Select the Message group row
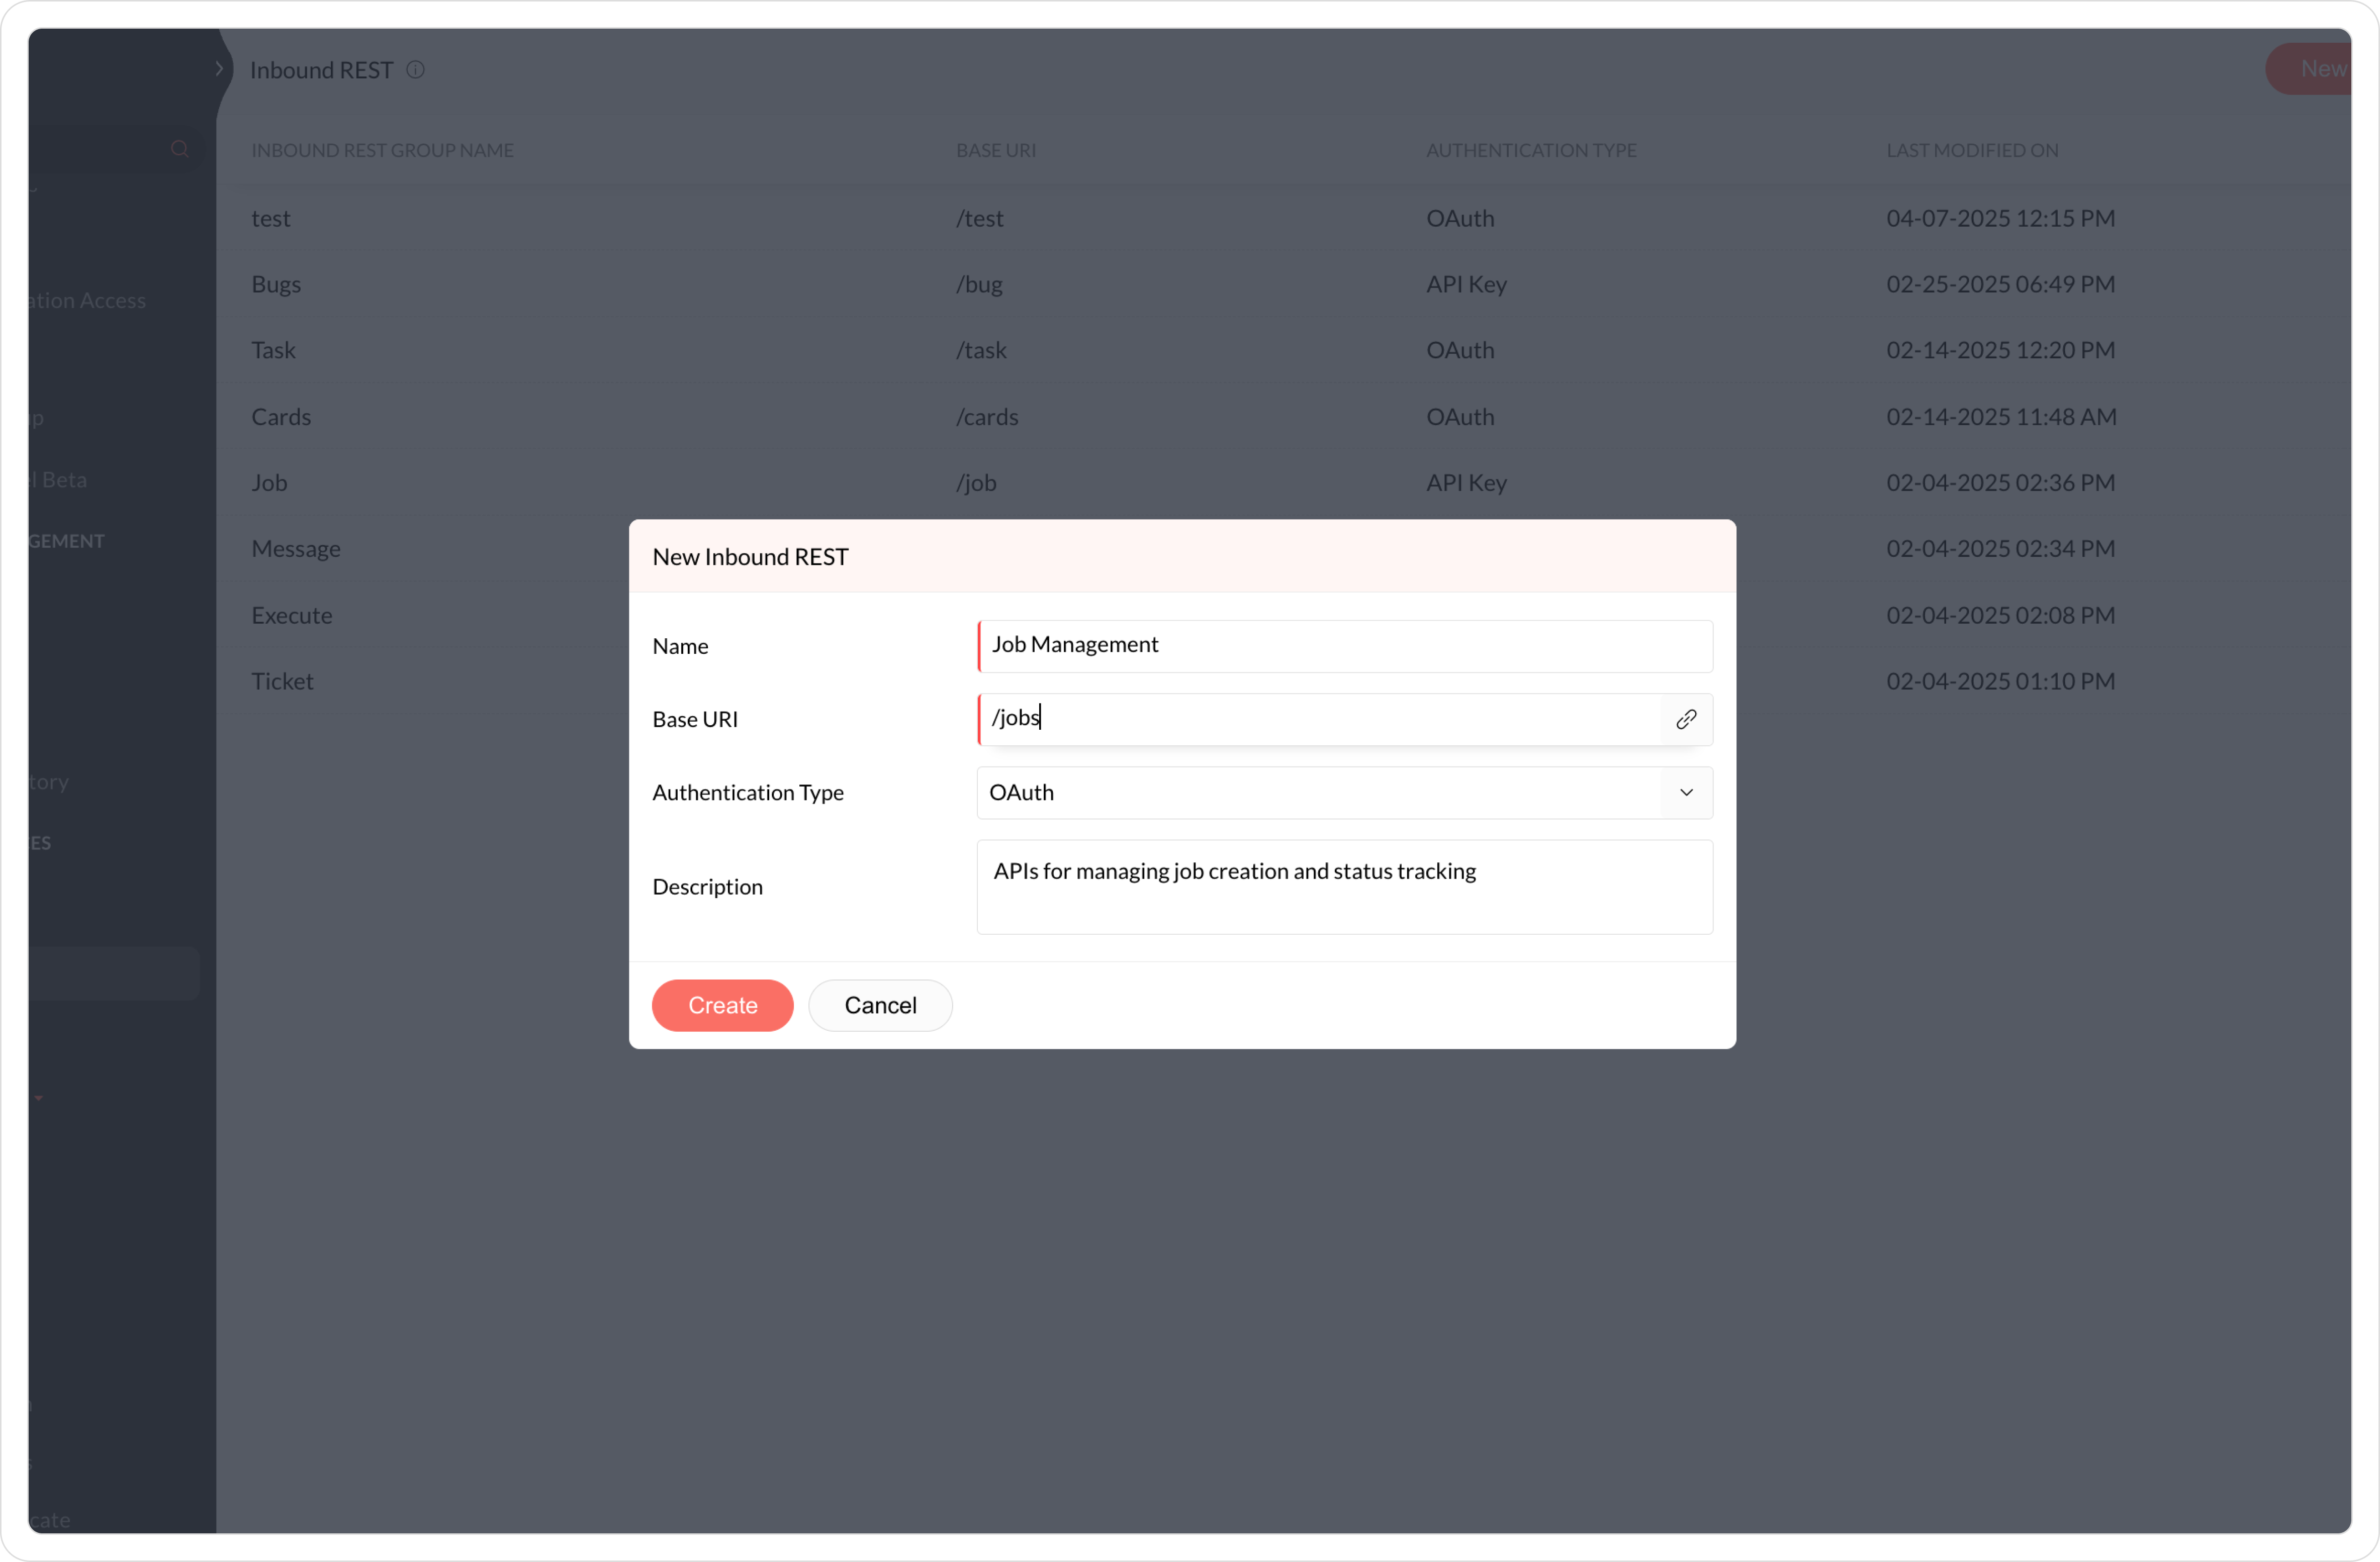 point(296,549)
